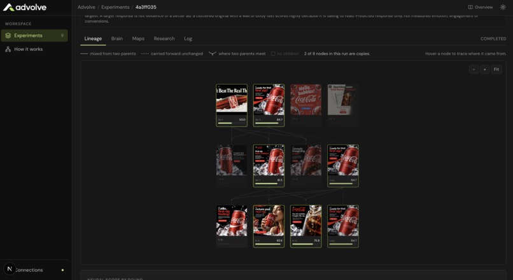Click the COMPLETED status label
Screen dimensions: 513x280
coord(493,39)
